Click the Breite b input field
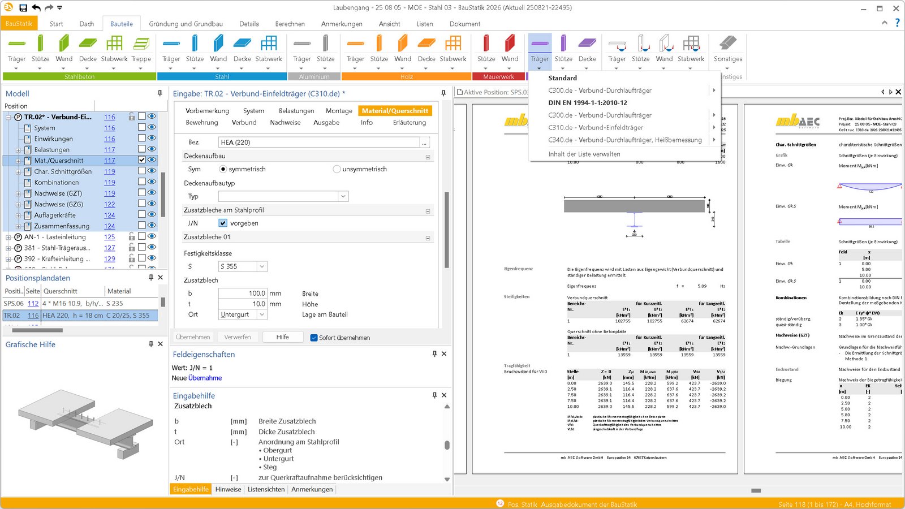The width and height of the screenshot is (905, 509). (x=243, y=294)
